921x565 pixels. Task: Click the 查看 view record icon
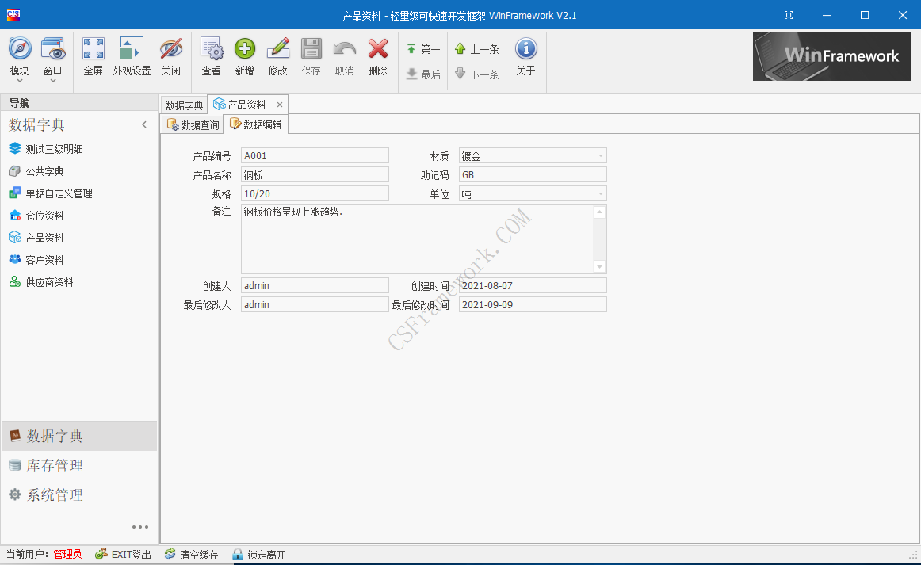coord(212,49)
